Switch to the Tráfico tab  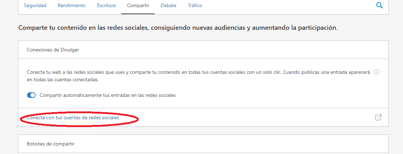195,5
